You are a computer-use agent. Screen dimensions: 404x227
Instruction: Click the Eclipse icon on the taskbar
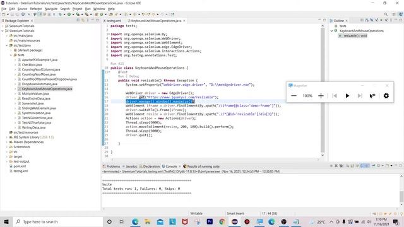[x=234, y=221]
